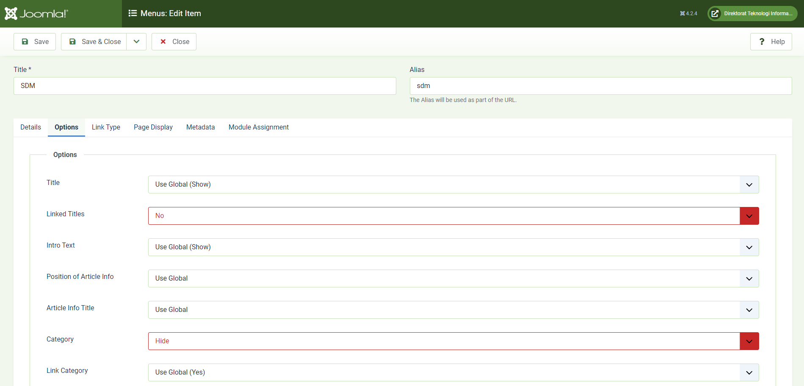The height and width of the screenshot is (386, 804).
Task: Switch to the Details tab
Action: (30, 127)
